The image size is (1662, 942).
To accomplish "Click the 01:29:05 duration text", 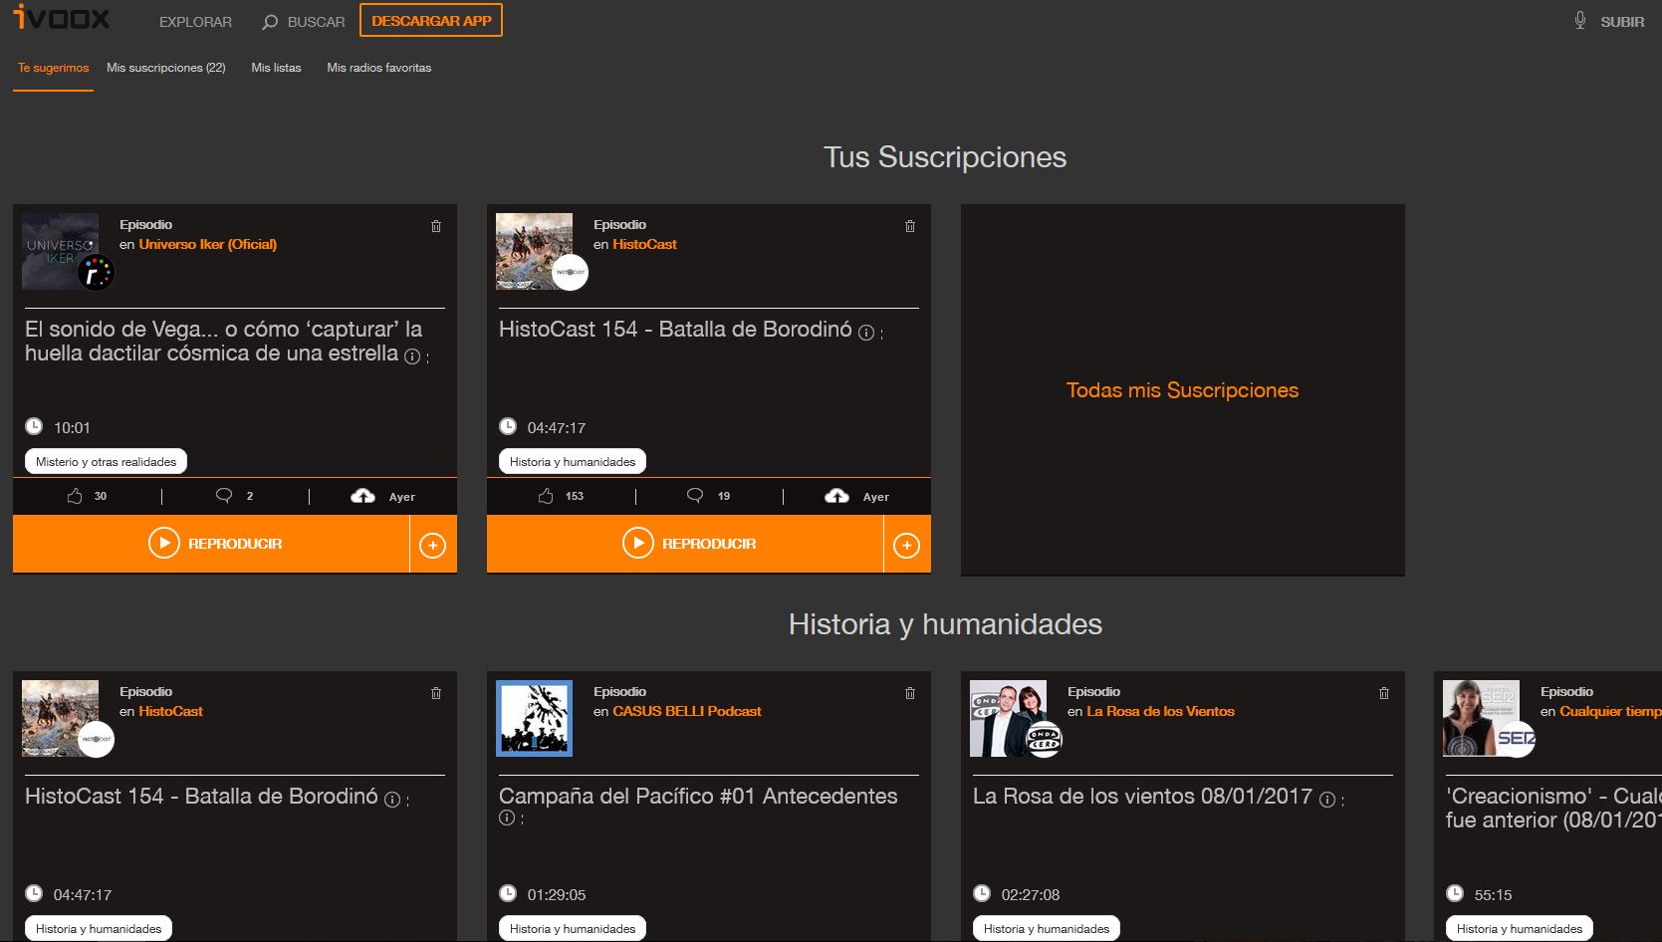I will (557, 895).
